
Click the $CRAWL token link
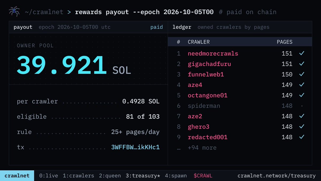[203, 176]
